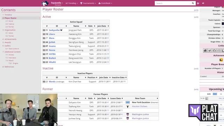Open Anamo player page
This screenshot has width=224, height=126.
(x=52, y=46)
